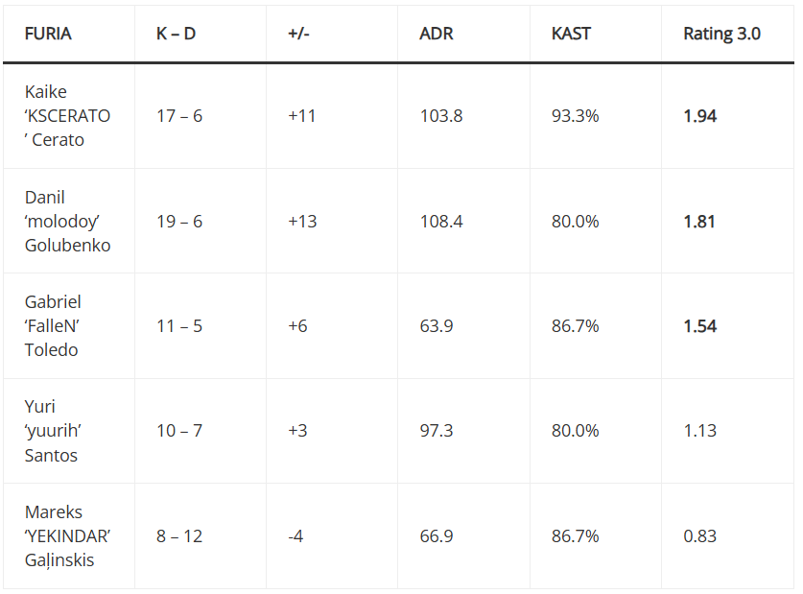Click the KAST column header
Image resolution: width=803 pixels, height=594 pixels.
(x=571, y=34)
